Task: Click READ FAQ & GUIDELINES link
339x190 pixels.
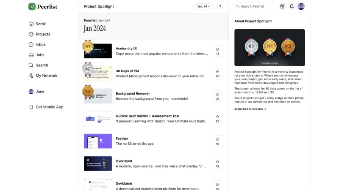Action: (x=250, y=109)
